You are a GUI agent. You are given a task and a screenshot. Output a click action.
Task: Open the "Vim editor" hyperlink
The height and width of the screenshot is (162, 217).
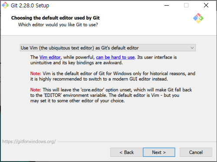[x=50, y=57]
